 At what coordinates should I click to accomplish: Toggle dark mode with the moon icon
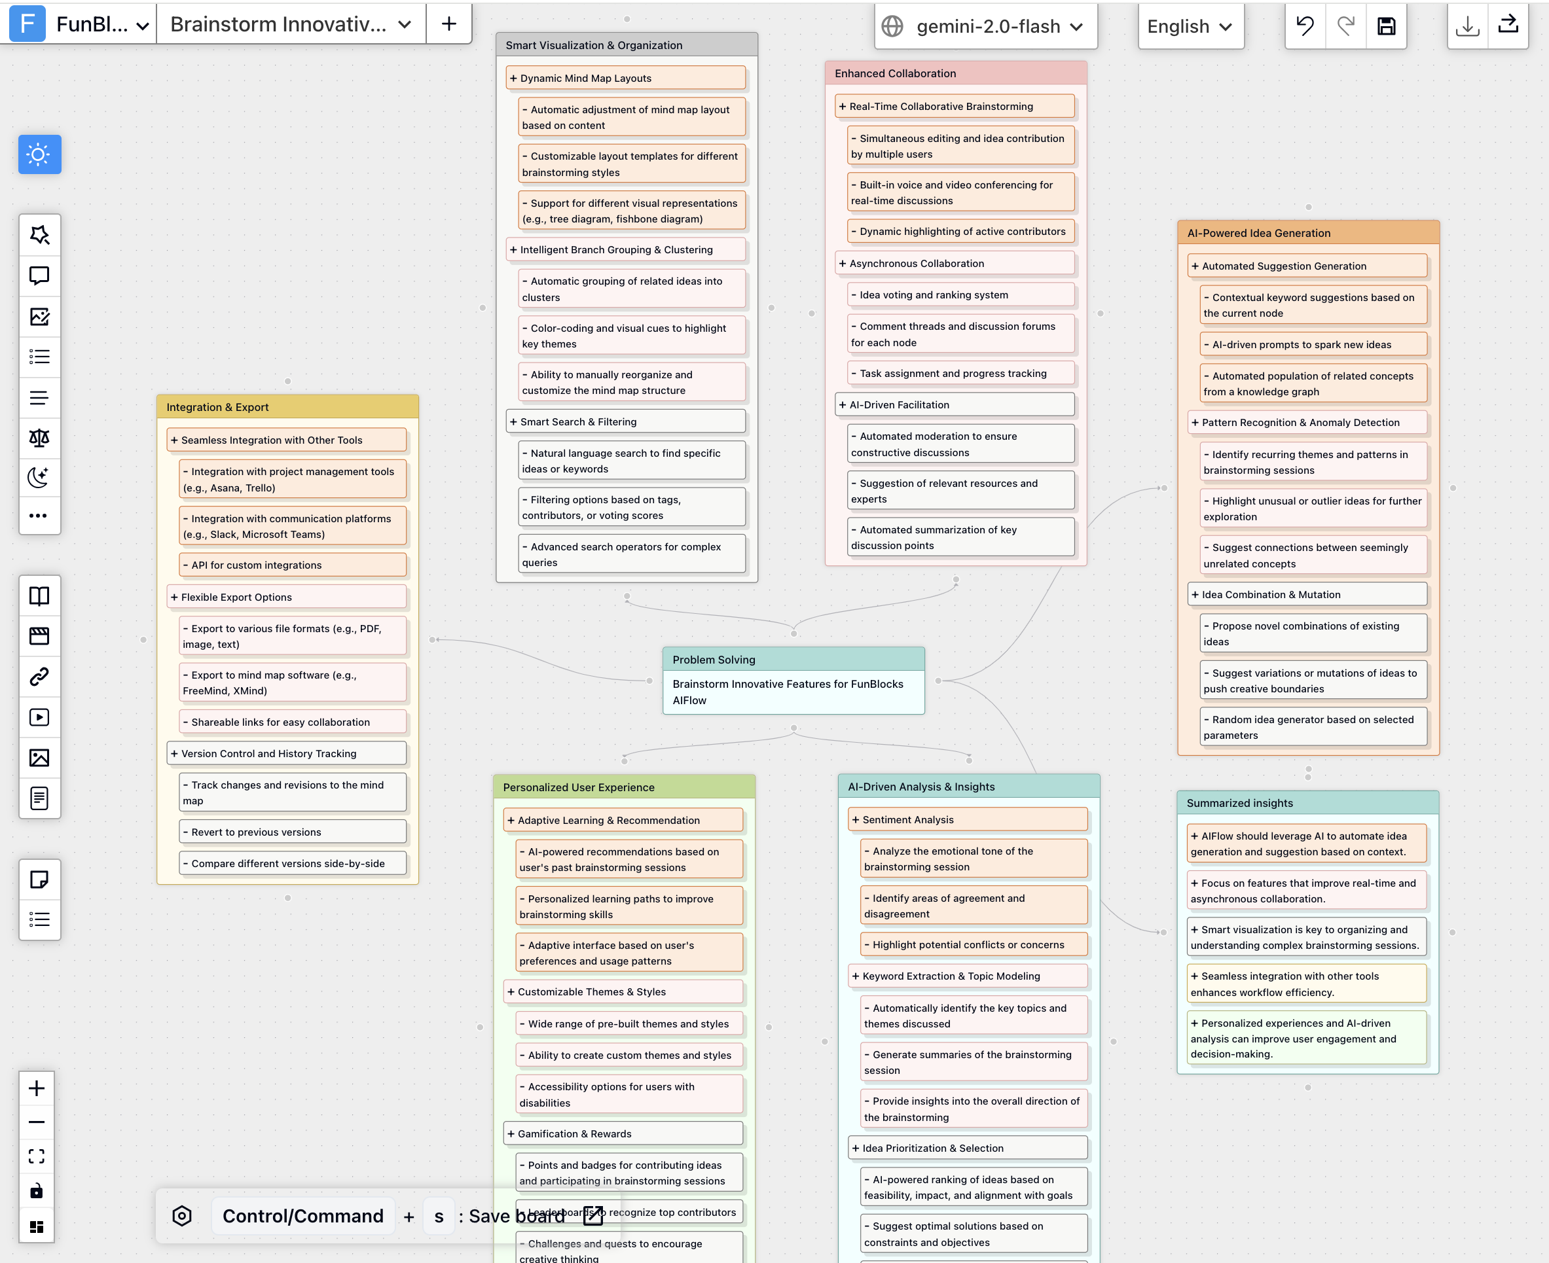click(x=39, y=477)
